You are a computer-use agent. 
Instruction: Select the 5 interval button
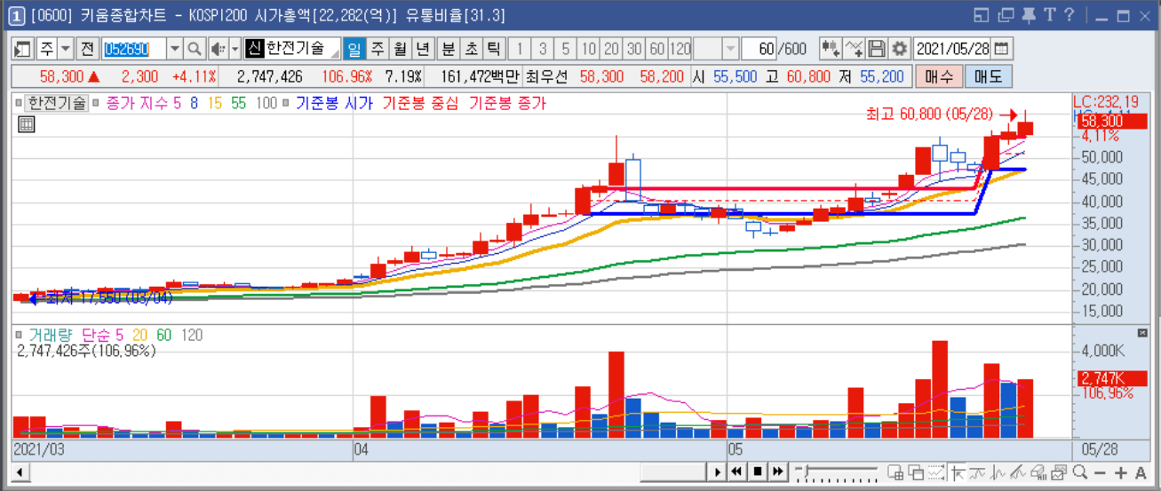click(x=566, y=48)
